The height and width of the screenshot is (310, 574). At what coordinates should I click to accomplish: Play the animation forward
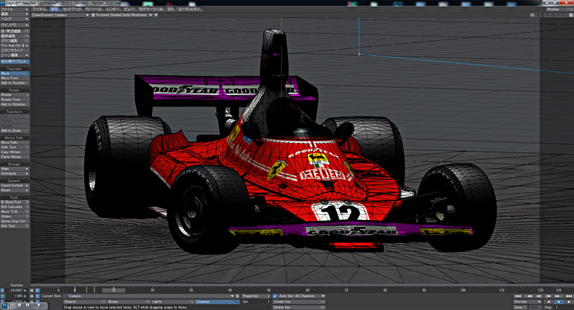(x=569, y=302)
